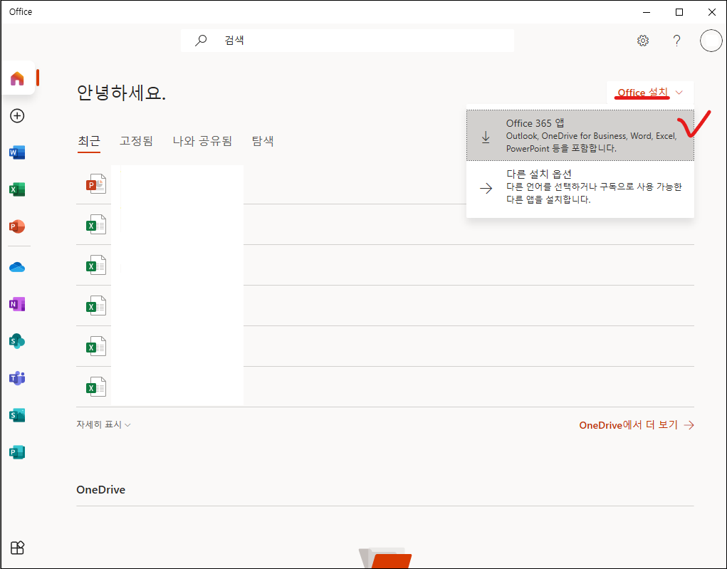Click the 안녕하세요. greeting text
This screenshot has height=569, width=727.
pyautogui.click(x=121, y=93)
